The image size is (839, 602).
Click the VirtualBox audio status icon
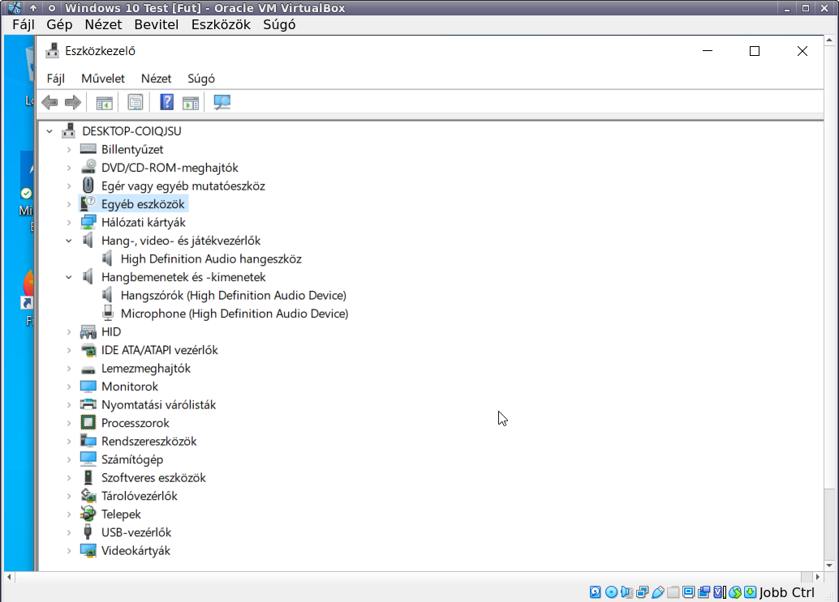click(x=626, y=591)
